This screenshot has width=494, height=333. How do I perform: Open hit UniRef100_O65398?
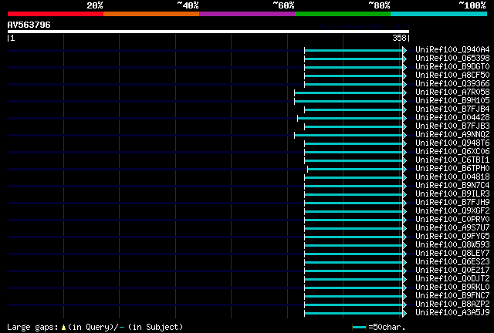point(452,59)
